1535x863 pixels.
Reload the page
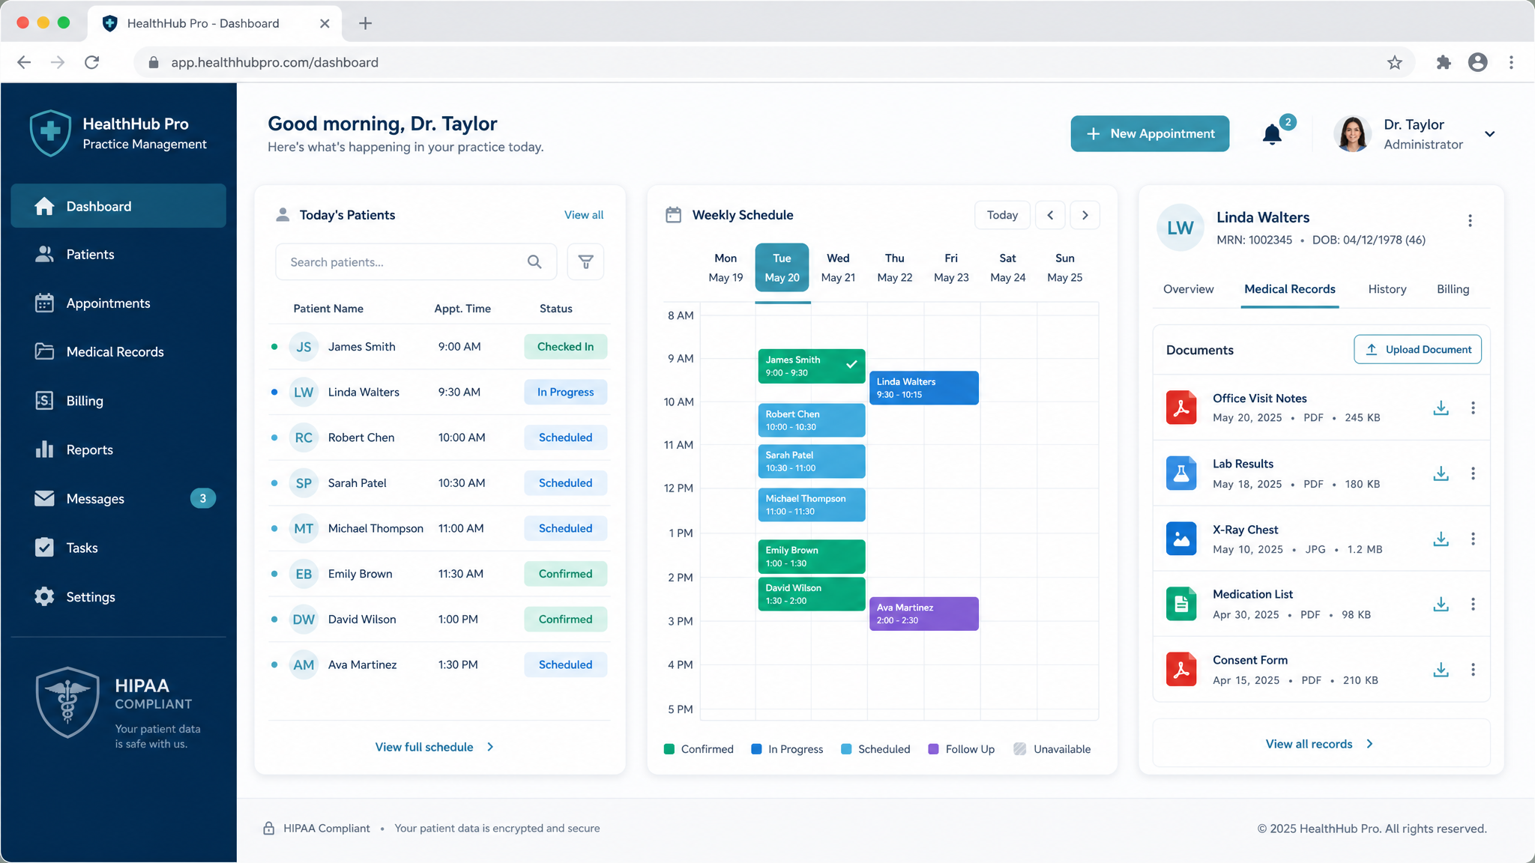tap(92, 62)
